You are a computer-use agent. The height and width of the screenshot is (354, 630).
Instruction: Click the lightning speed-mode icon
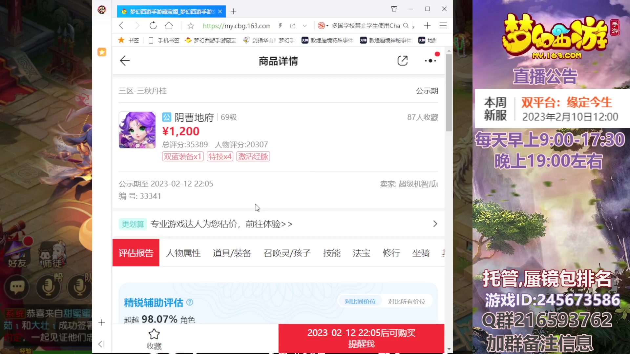click(x=280, y=26)
